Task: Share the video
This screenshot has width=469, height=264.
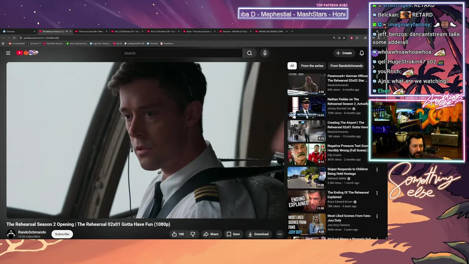Action: click(211, 234)
